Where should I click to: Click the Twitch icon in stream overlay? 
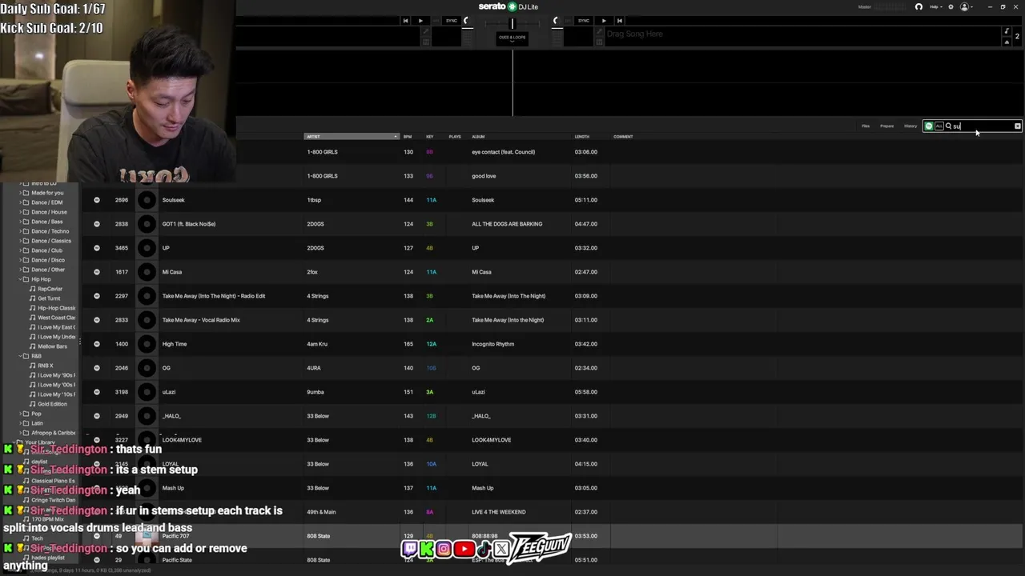tap(409, 549)
